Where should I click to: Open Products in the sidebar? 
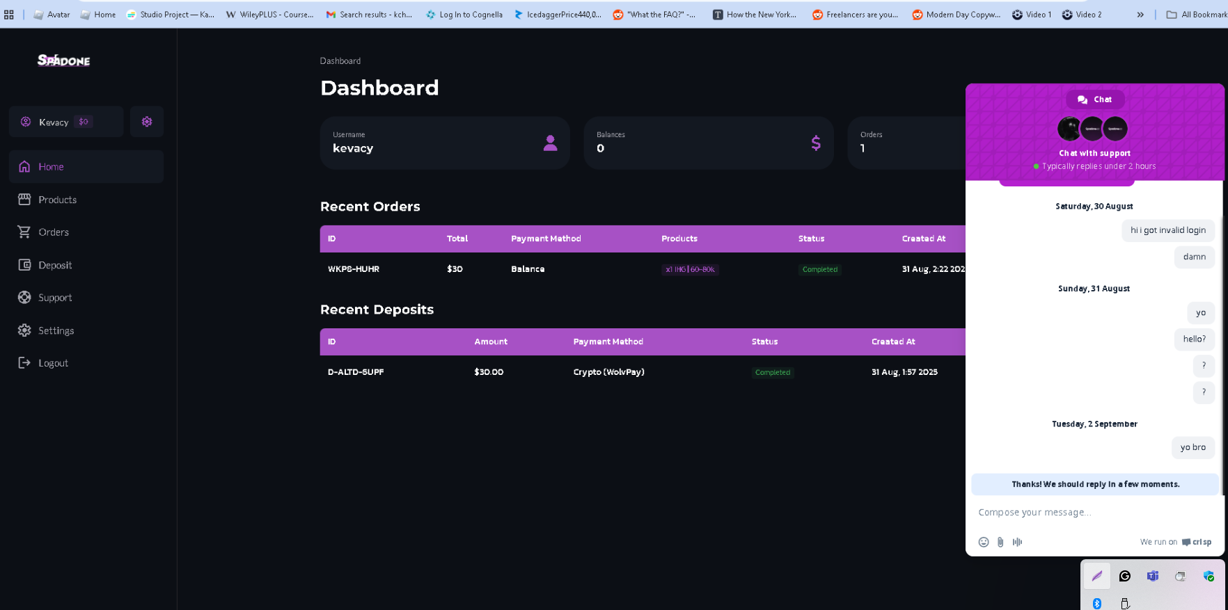pyautogui.click(x=86, y=200)
